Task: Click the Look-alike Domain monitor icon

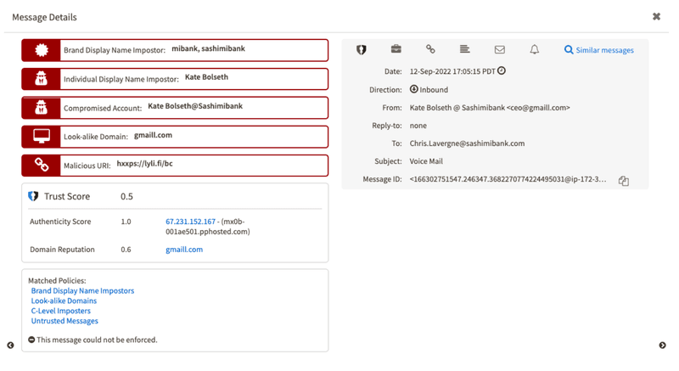Action: (x=41, y=137)
